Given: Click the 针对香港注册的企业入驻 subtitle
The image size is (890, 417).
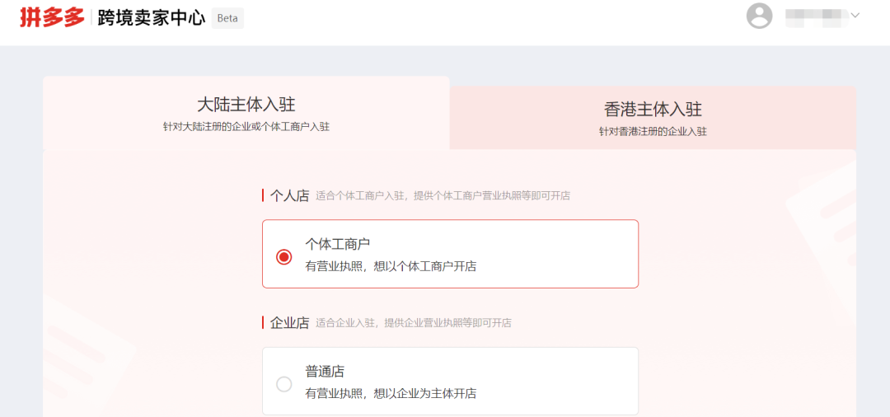Looking at the screenshot, I should (653, 131).
